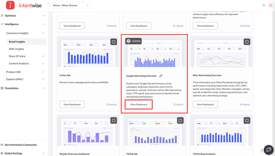Click the Meta Advertising Overview title
275x156 pixels.
(x=207, y=75)
